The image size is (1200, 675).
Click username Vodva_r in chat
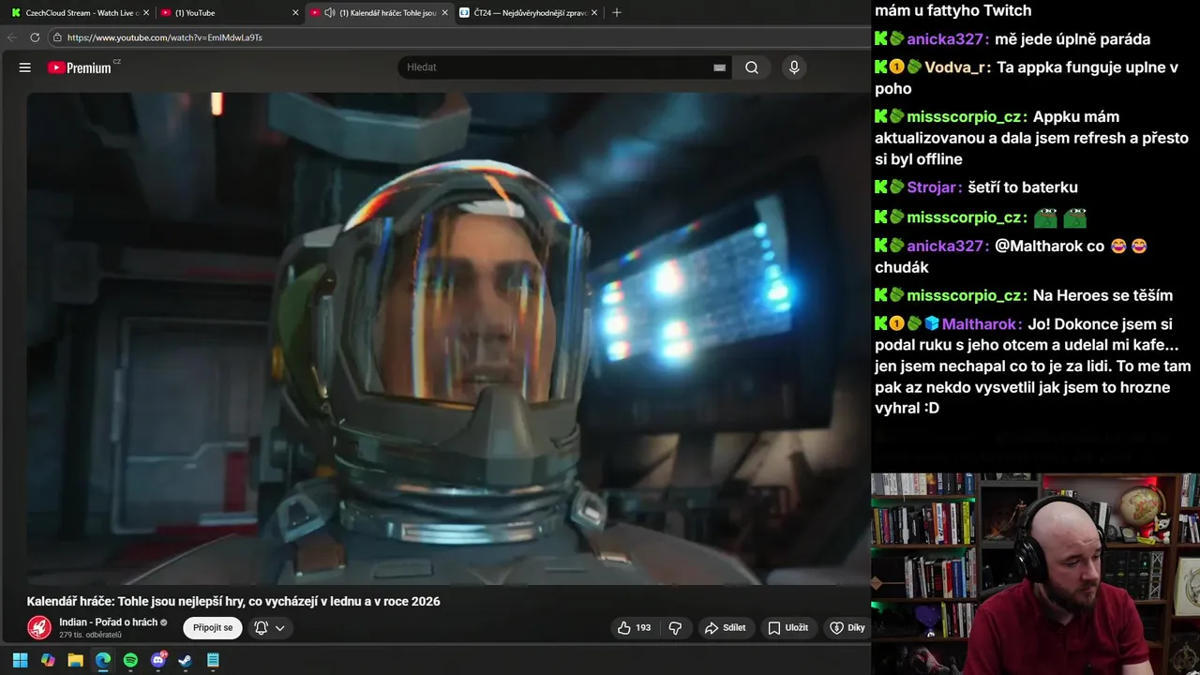[954, 67]
